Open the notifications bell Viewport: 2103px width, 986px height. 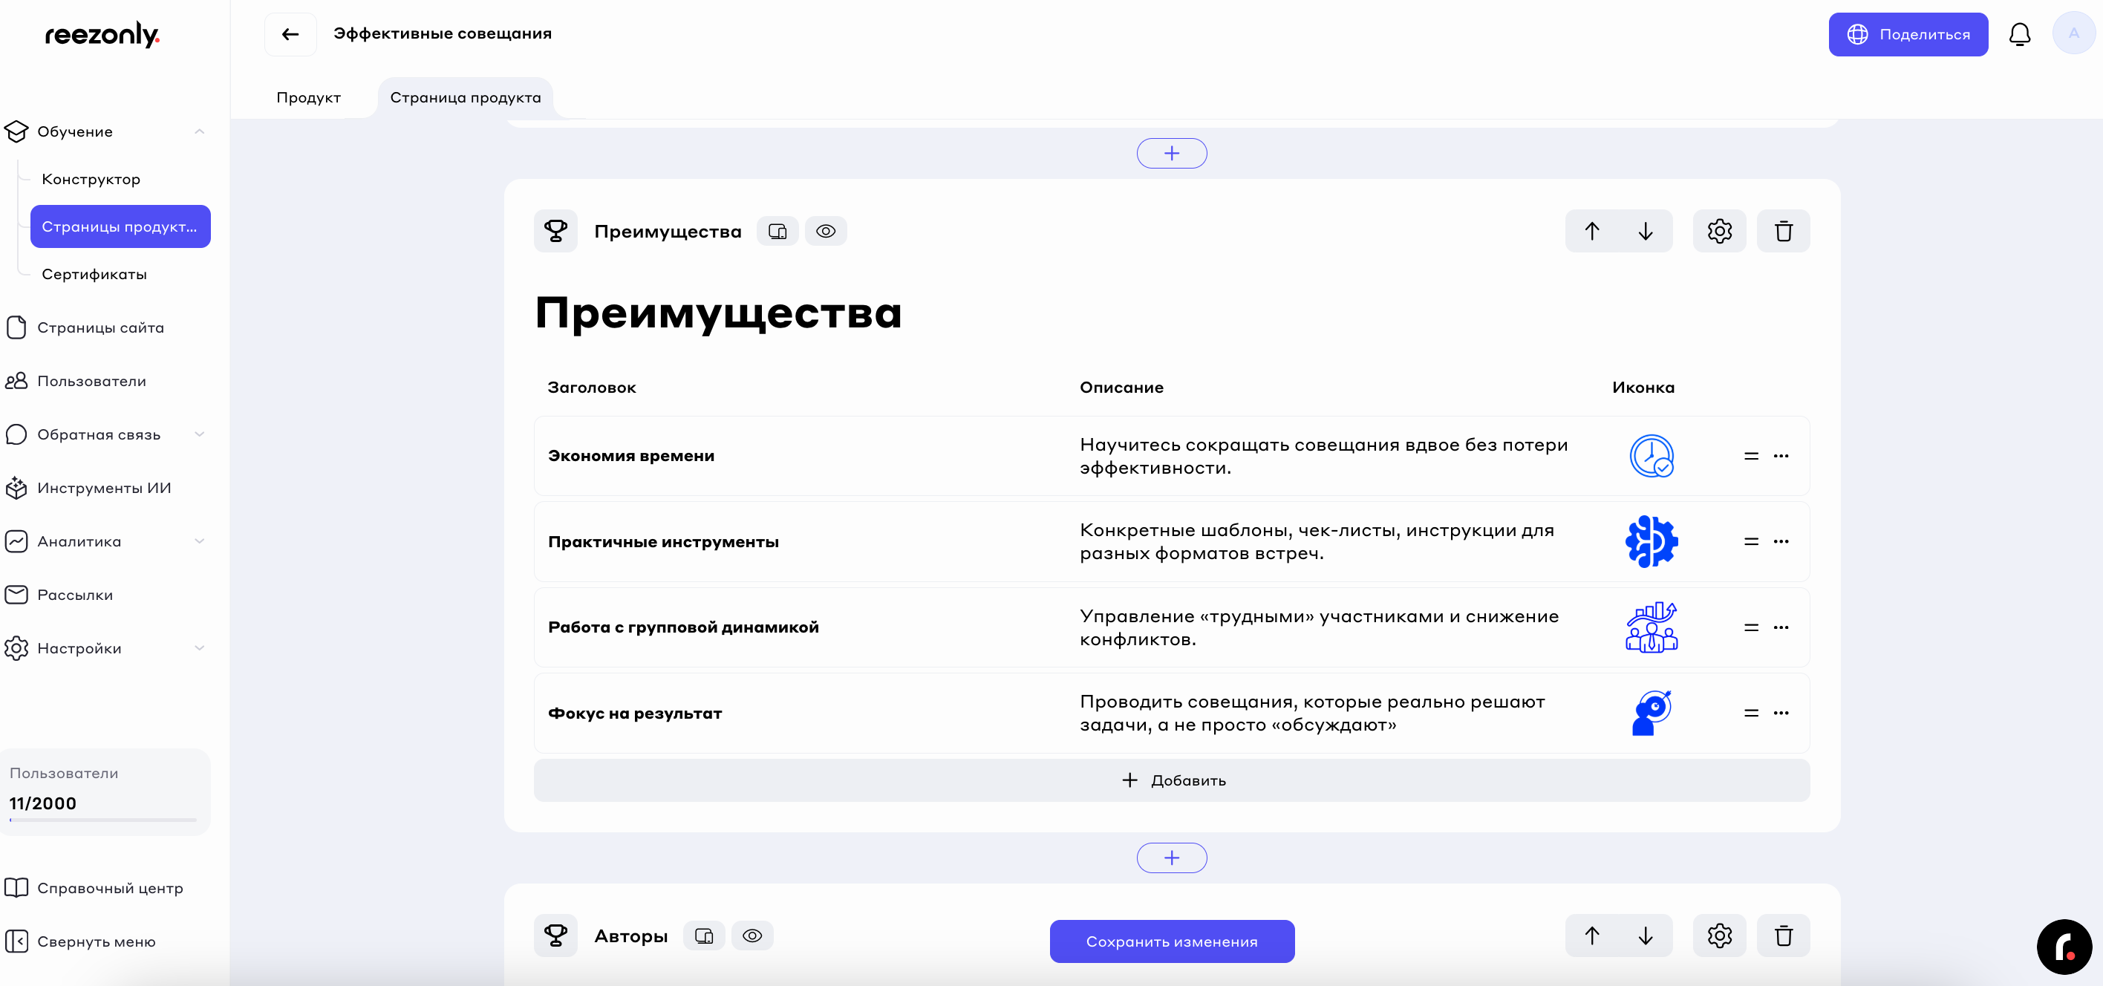click(2019, 34)
